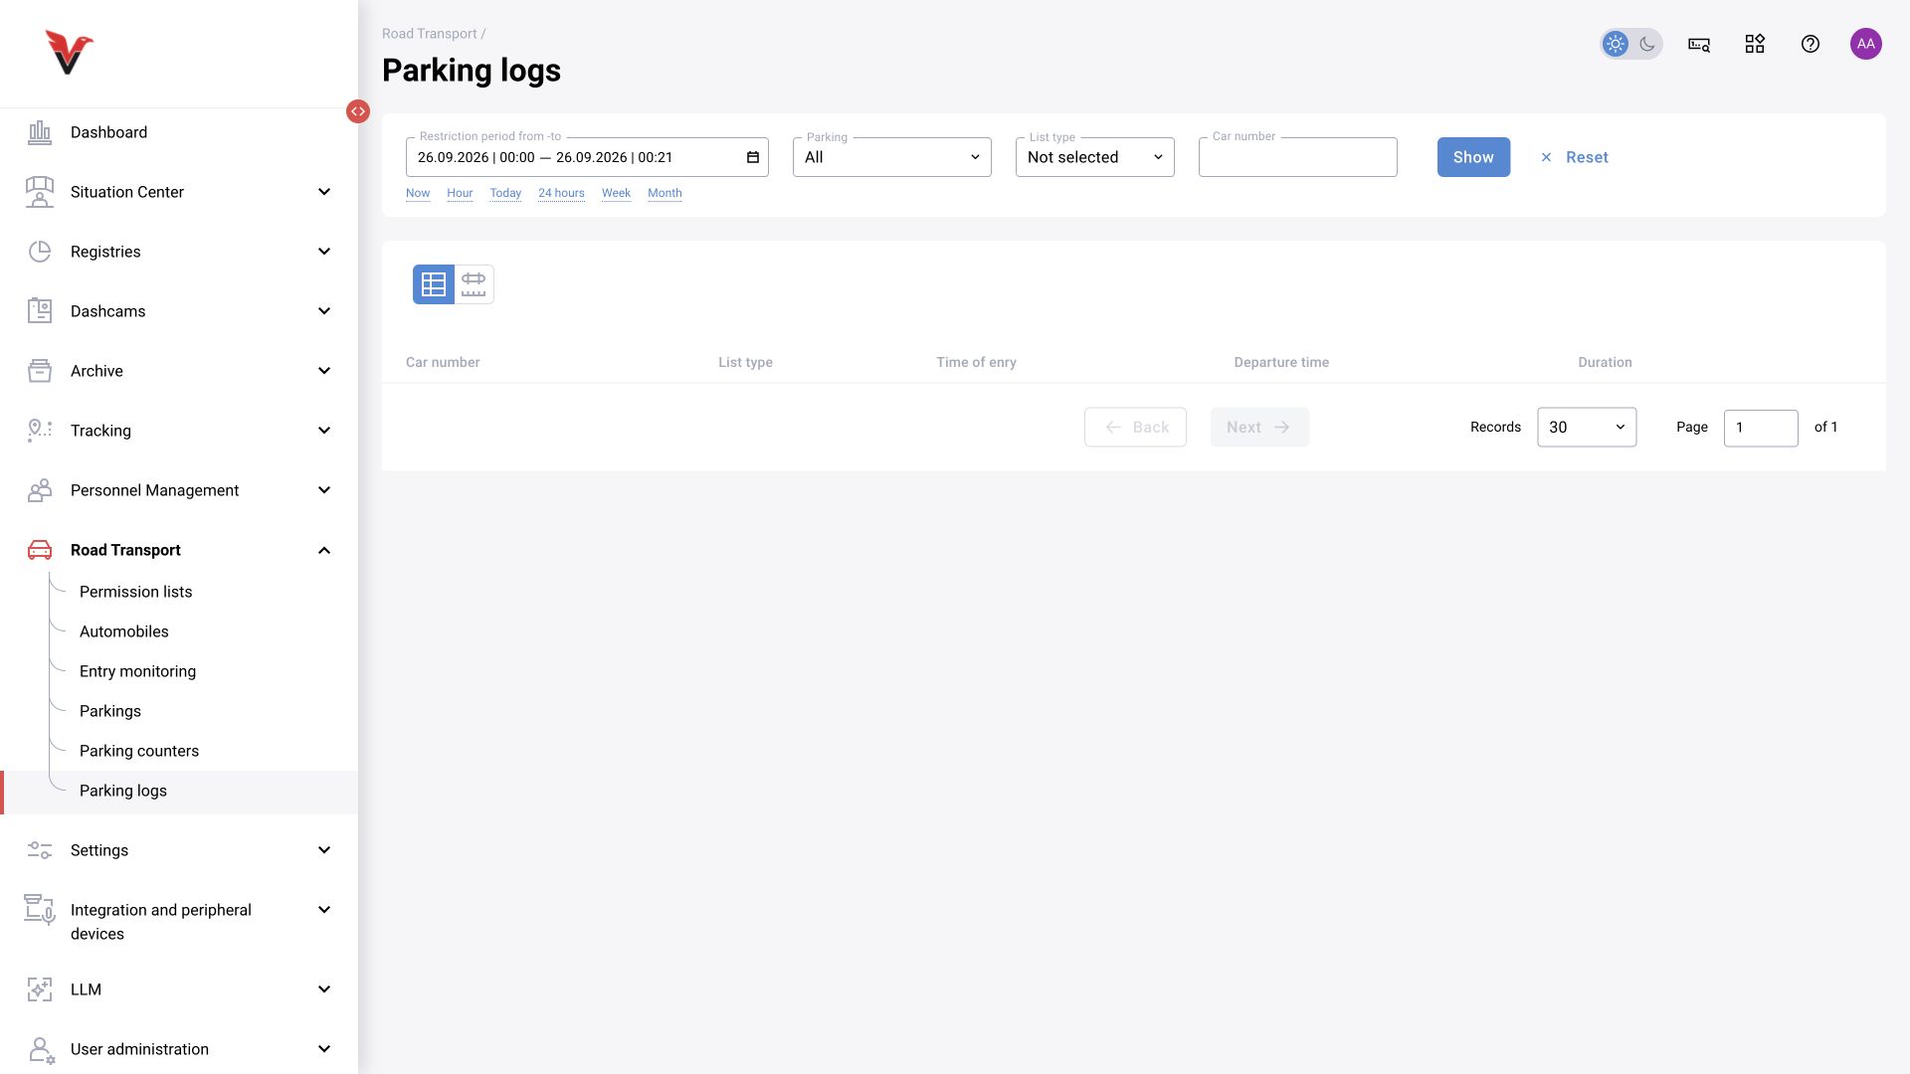Click the LLM sparkle icon

(40, 989)
